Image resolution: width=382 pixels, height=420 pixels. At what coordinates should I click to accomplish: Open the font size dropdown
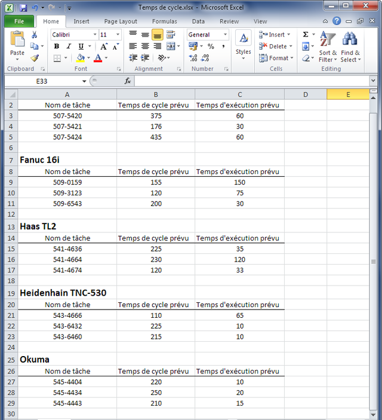[118, 35]
